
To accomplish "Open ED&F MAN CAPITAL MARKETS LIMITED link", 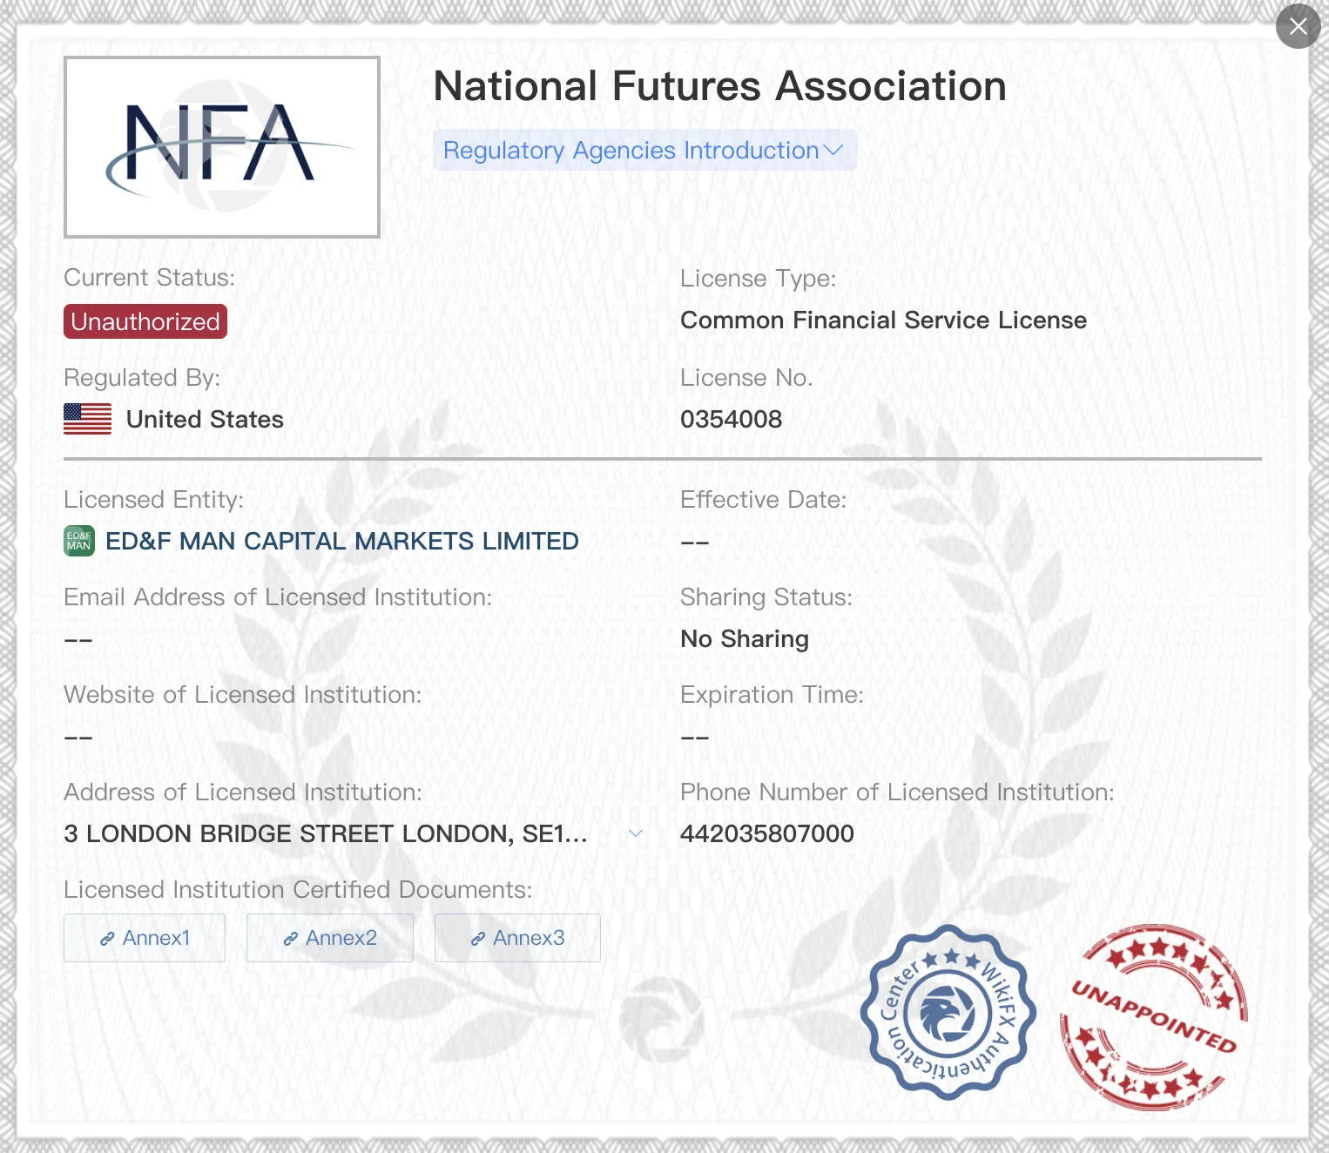I will click(341, 541).
